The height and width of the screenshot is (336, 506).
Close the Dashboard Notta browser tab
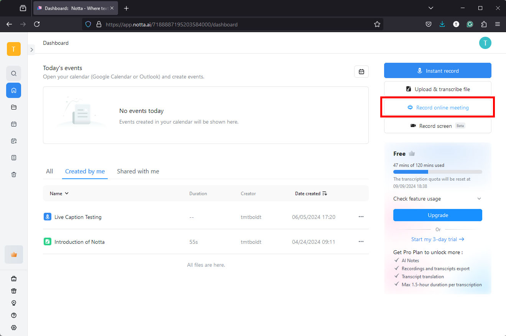[112, 8]
